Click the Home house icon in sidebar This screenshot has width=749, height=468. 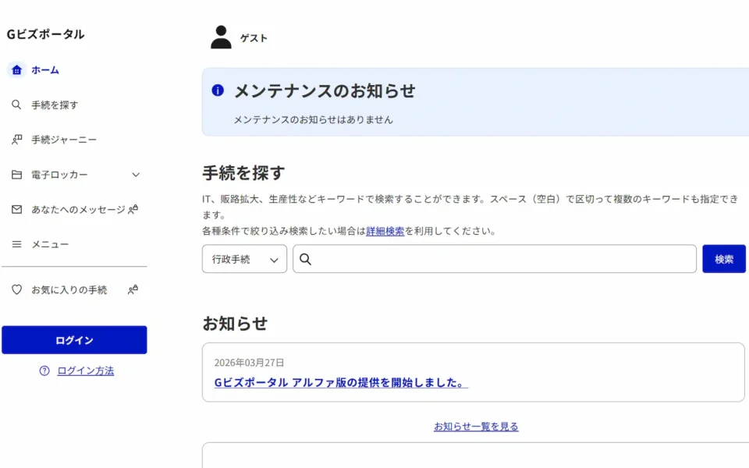pos(16,70)
